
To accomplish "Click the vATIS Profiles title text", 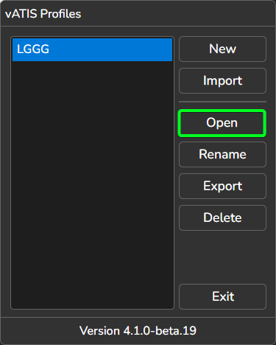I will point(43,14).
